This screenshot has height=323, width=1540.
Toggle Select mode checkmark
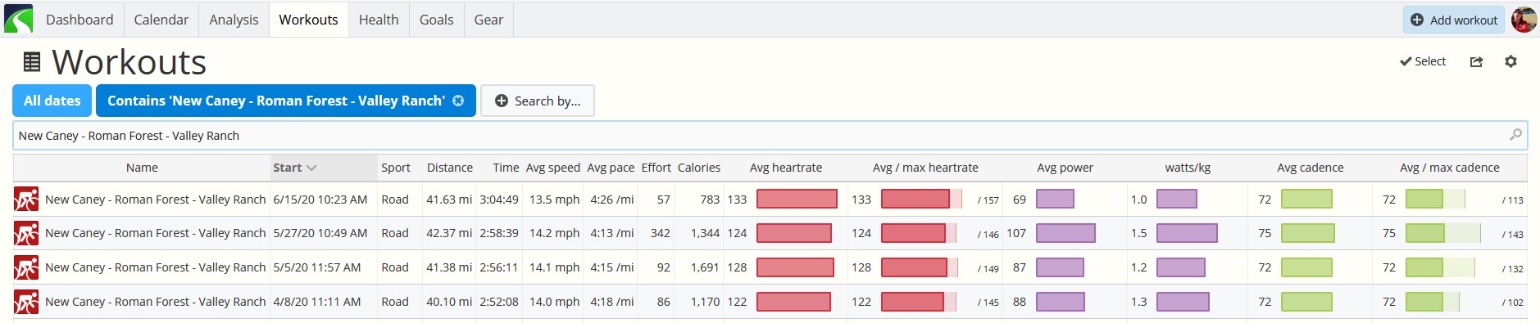point(1423,61)
